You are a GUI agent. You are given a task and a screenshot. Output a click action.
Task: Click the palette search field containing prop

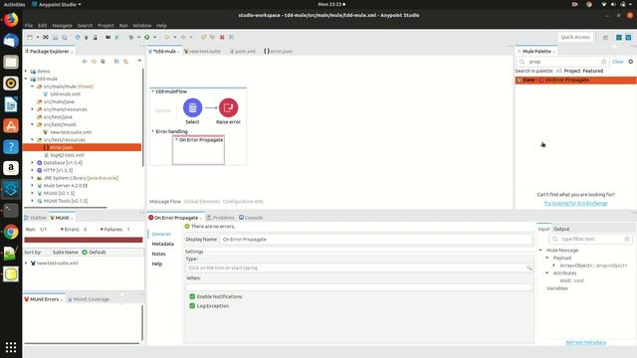click(x=562, y=62)
